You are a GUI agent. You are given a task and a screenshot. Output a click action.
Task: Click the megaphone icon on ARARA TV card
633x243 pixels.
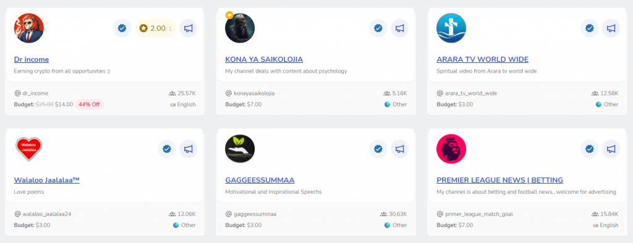point(611,28)
